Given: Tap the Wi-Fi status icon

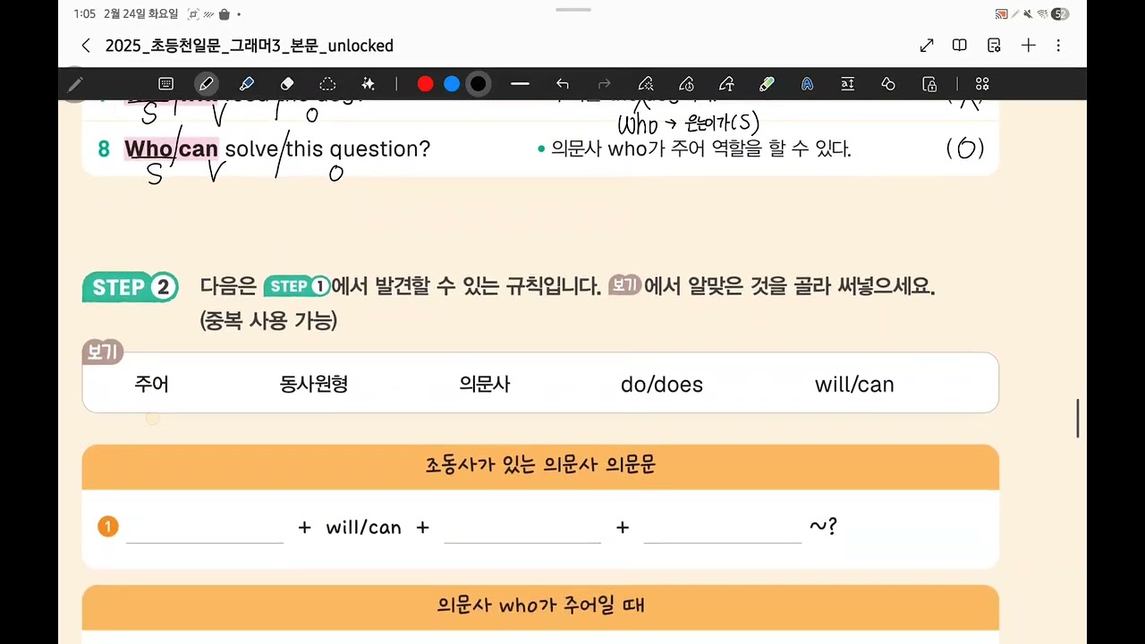Looking at the screenshot, I should (x=1040, y=13).
